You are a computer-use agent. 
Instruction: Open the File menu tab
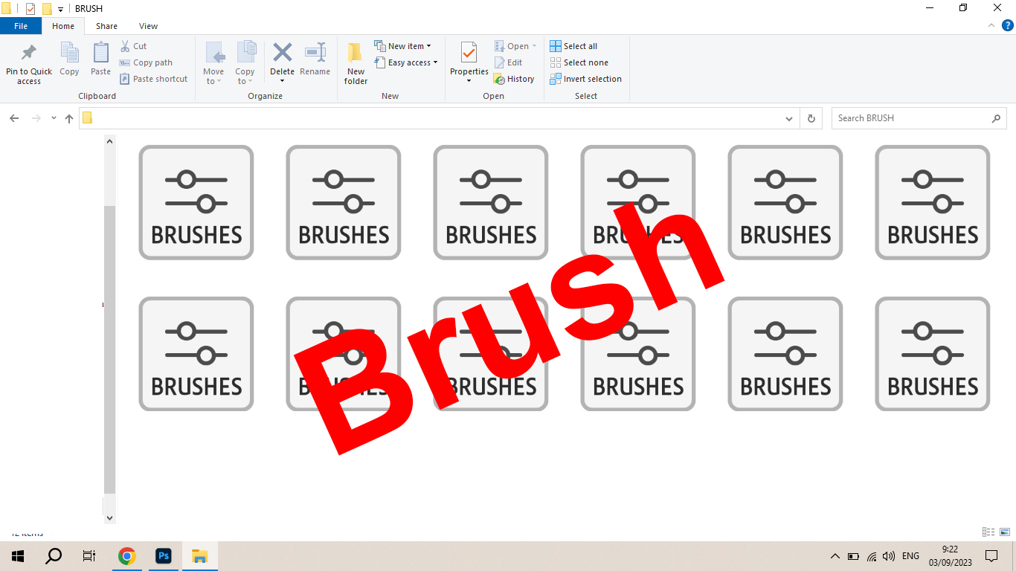pyautogui.click(x=21, y=26)
